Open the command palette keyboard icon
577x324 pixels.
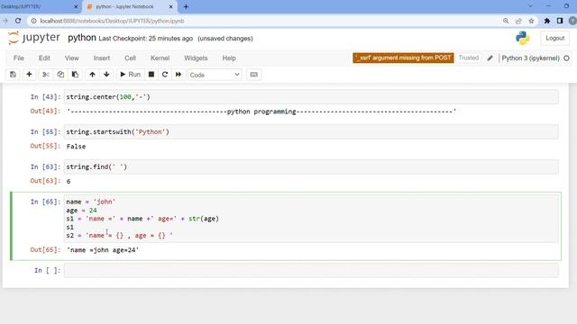pos(254,75)
